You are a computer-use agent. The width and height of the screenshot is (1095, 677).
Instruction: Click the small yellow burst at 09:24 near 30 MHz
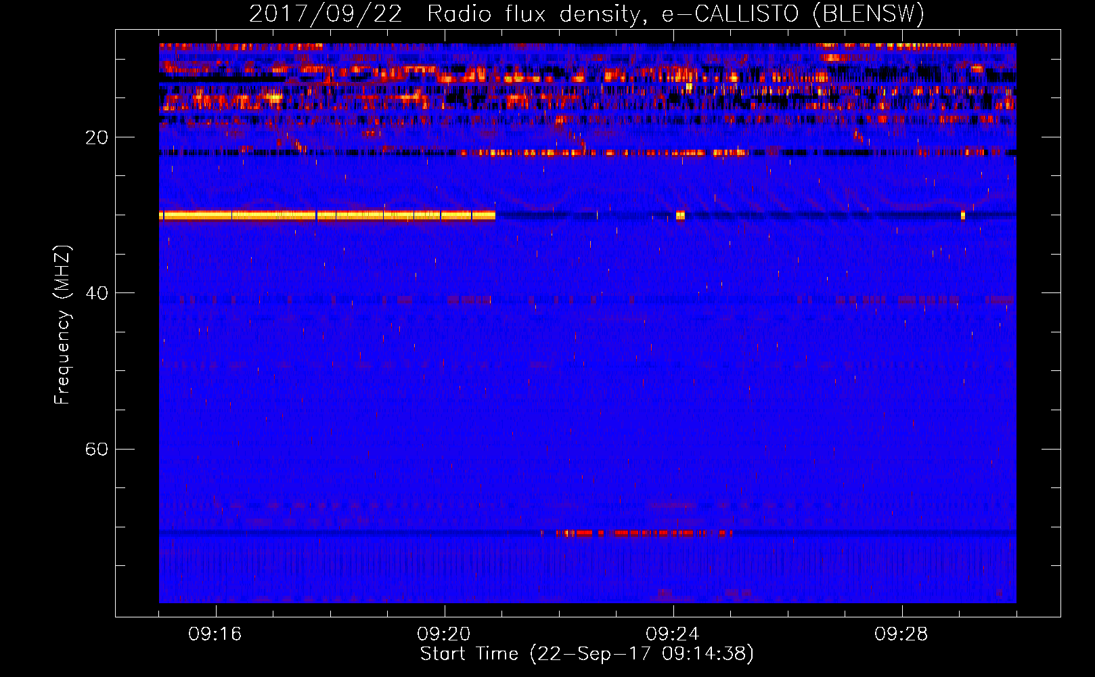click(x=680, y=215)
